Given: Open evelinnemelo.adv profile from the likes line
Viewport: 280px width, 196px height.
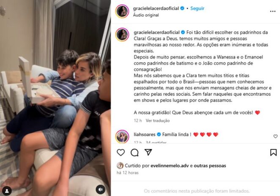Looking at the screenshot, I should click(170, 166).
